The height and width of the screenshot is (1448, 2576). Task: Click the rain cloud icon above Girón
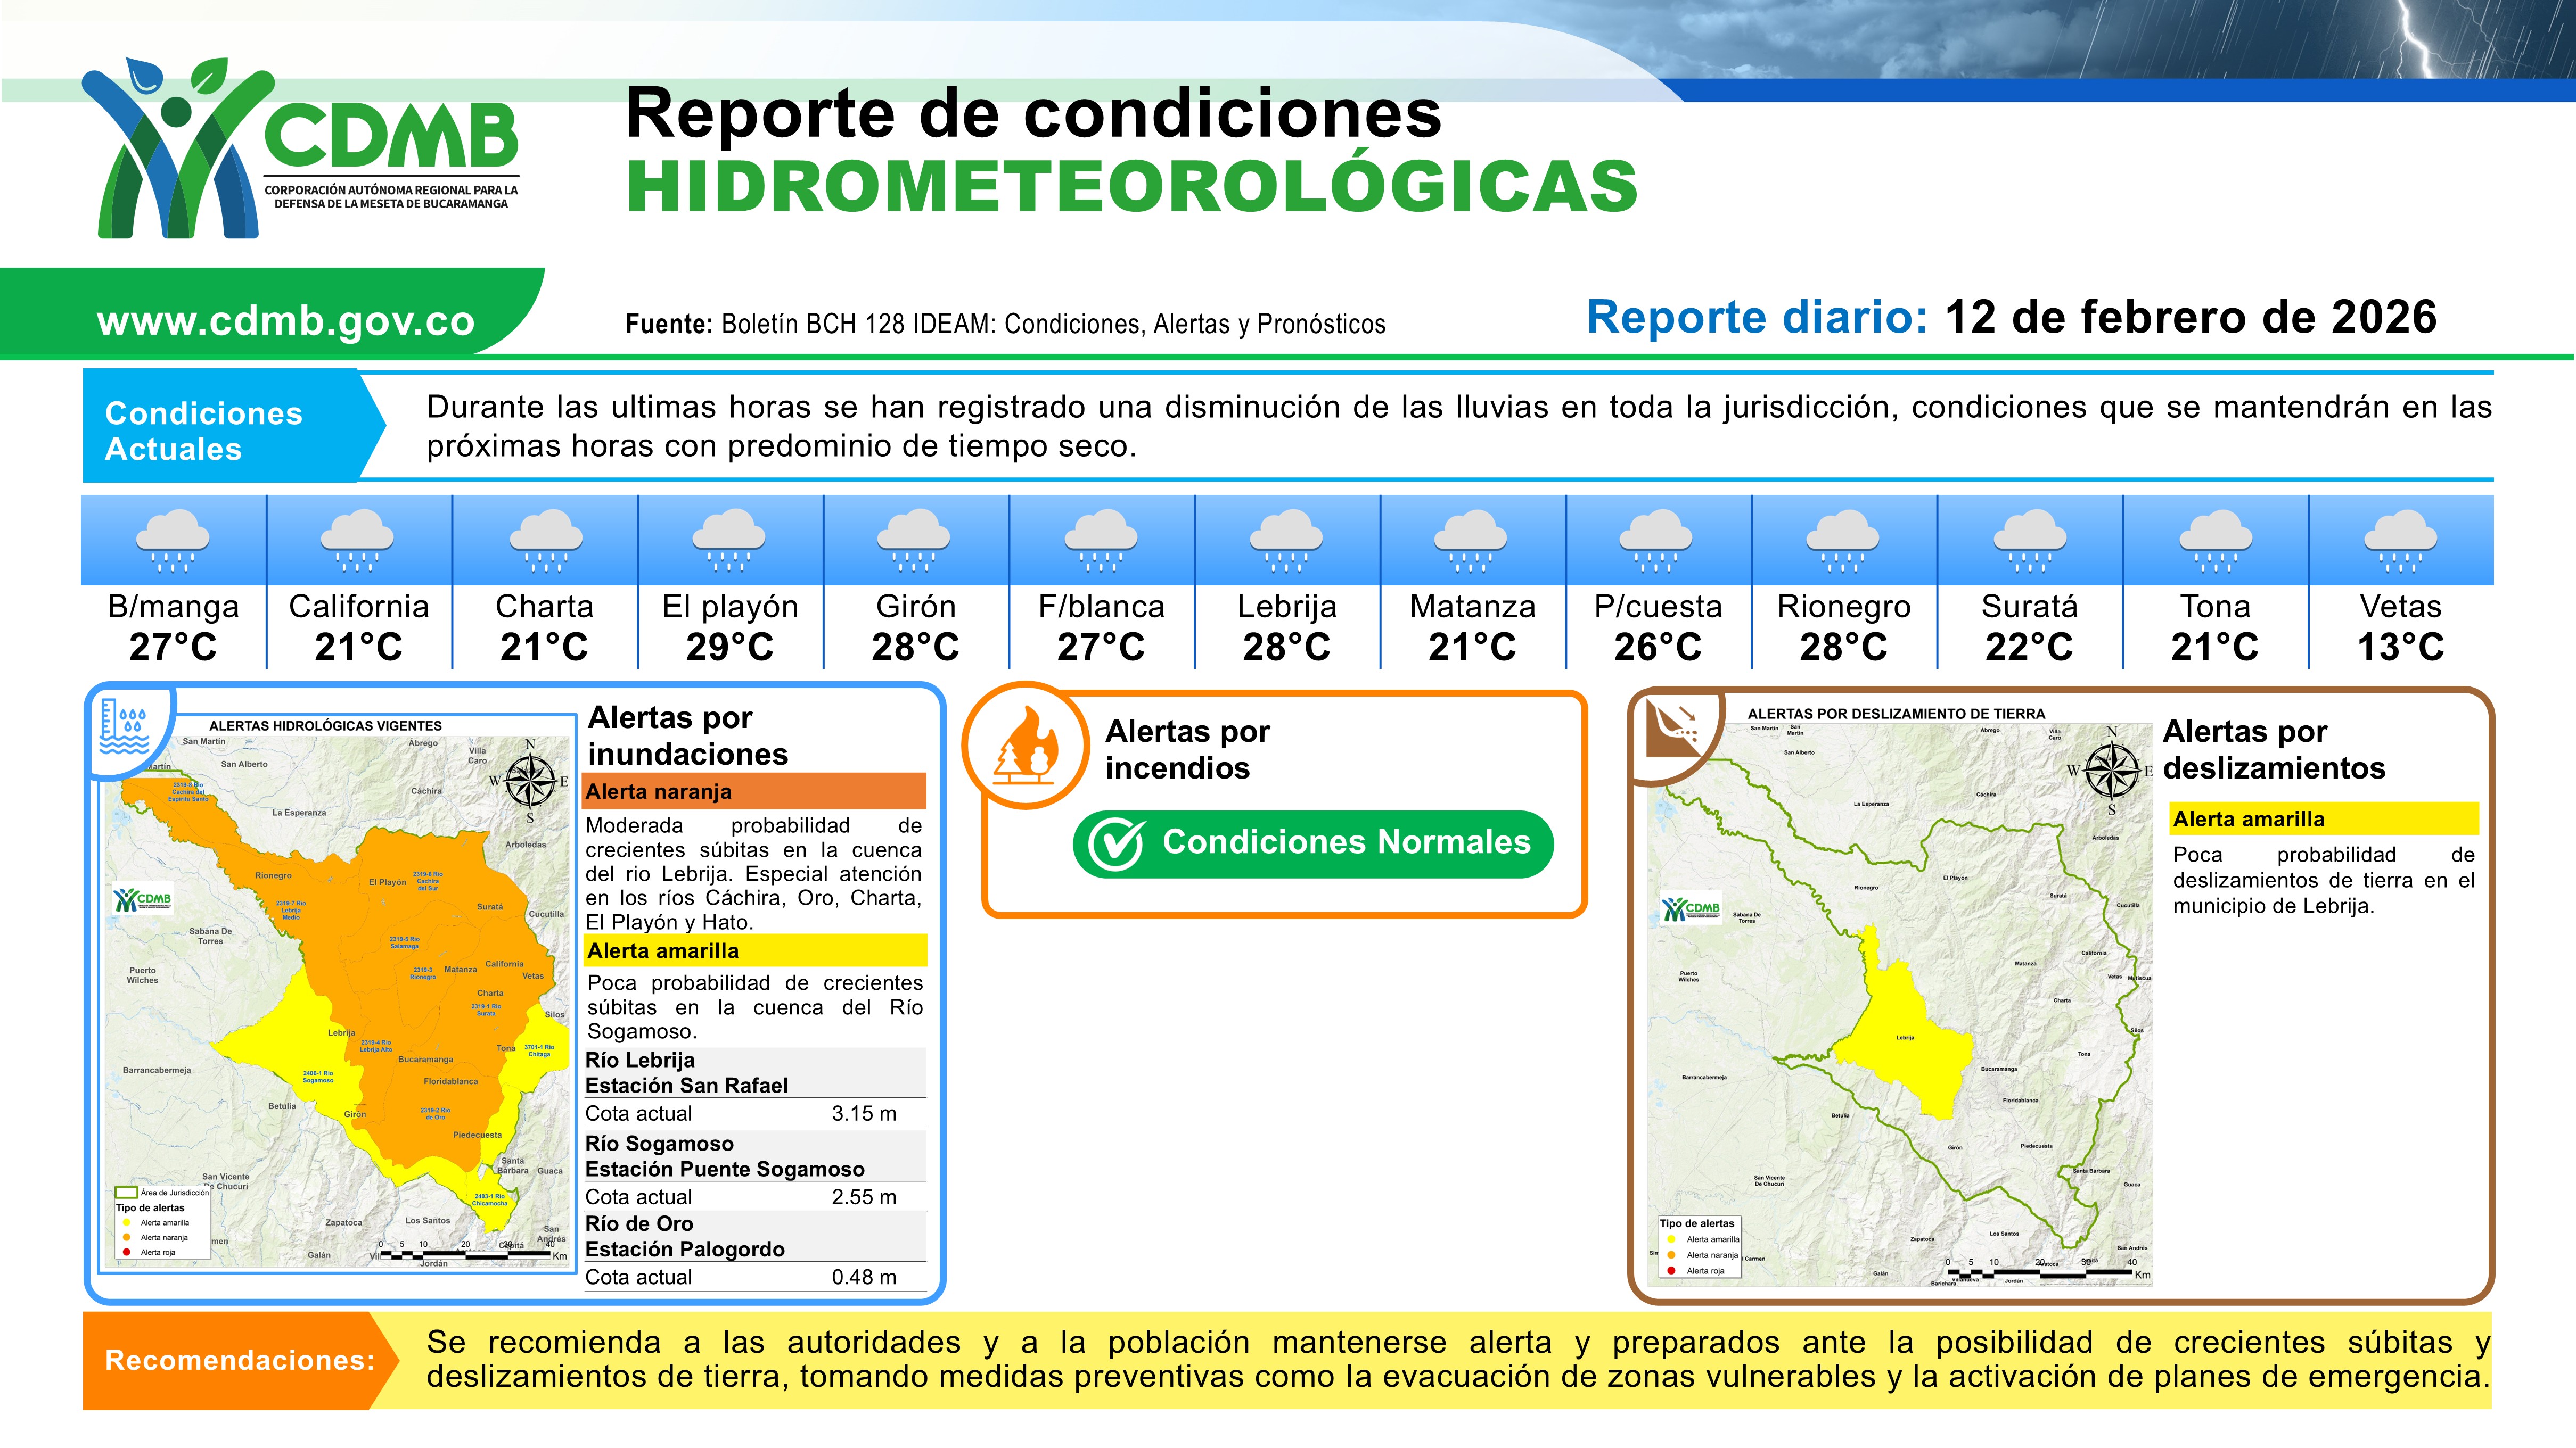(x=915, y=540)
